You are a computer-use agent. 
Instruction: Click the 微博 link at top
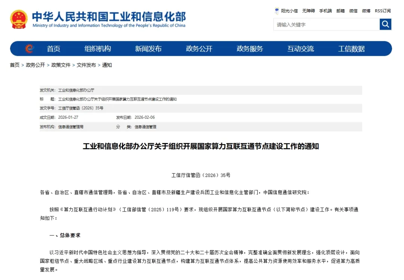point(366,11)
